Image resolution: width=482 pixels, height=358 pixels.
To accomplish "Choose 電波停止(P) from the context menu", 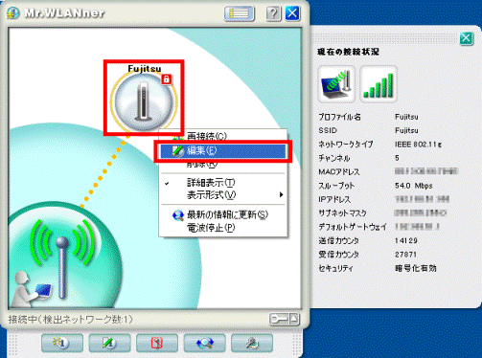I will click(x=211, y=228).
